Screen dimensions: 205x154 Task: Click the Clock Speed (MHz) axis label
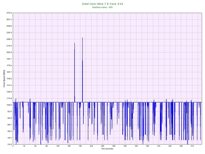(4, 79)
